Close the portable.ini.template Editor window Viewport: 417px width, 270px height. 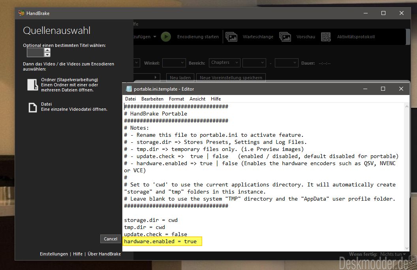point(401,89)
